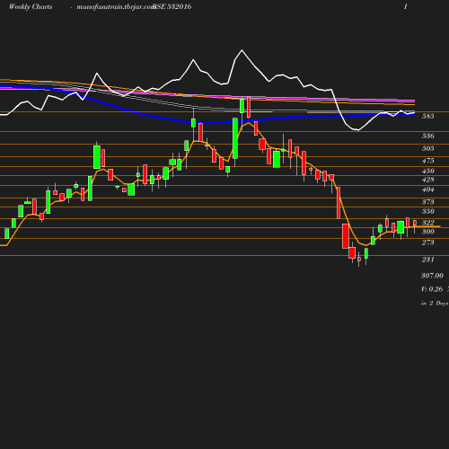Select the 428 price level label
This screenshot has height=449, width=449.
[x=428, y=180]
